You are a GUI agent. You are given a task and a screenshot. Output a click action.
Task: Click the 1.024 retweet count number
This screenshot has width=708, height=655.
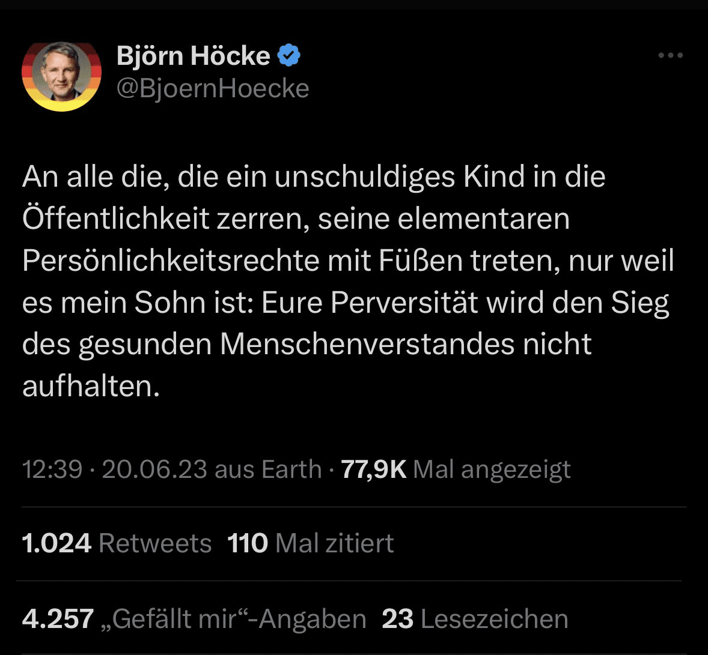tap(56, 543)
